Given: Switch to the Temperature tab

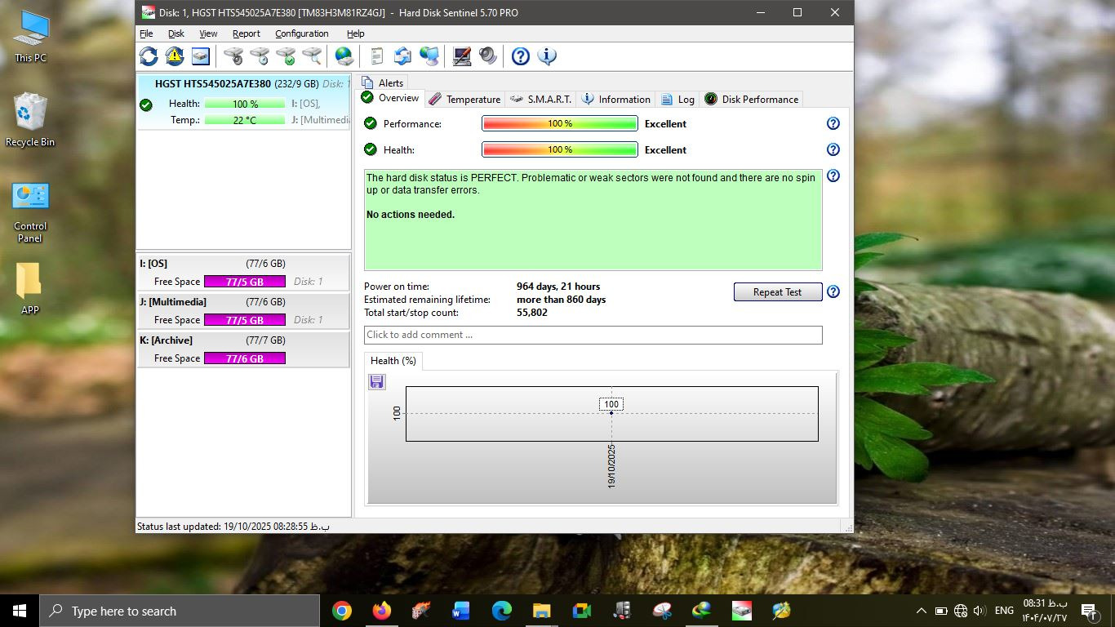Looking at the screenshot, I should coord(465,100).
